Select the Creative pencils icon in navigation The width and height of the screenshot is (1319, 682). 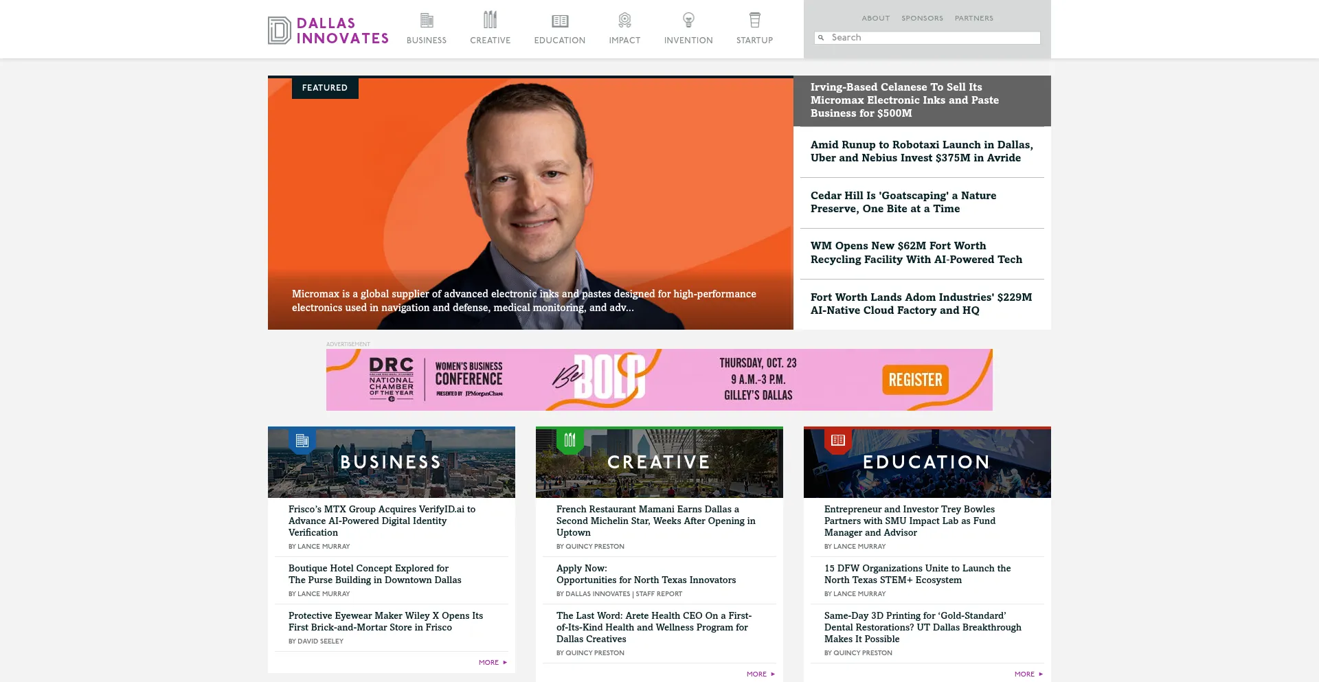490,20
